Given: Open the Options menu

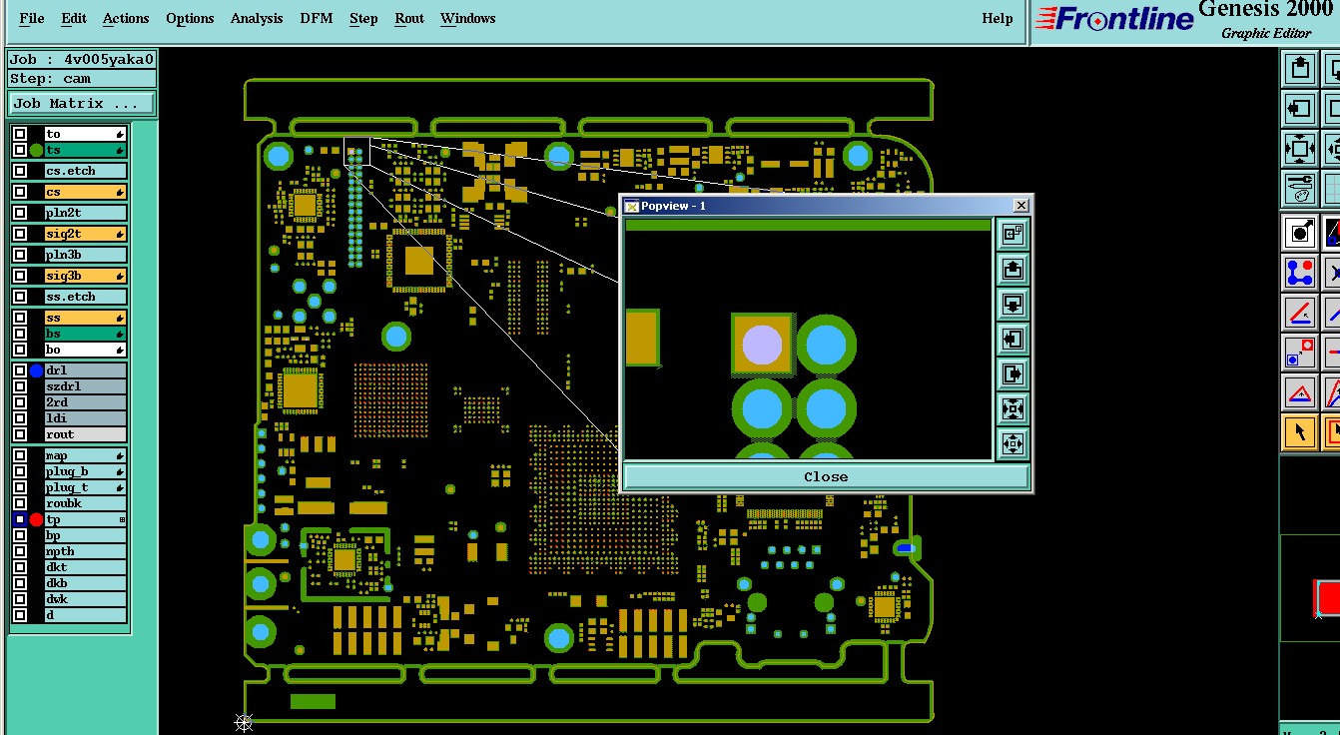Looking at the screenshot, I should point(190,18).
